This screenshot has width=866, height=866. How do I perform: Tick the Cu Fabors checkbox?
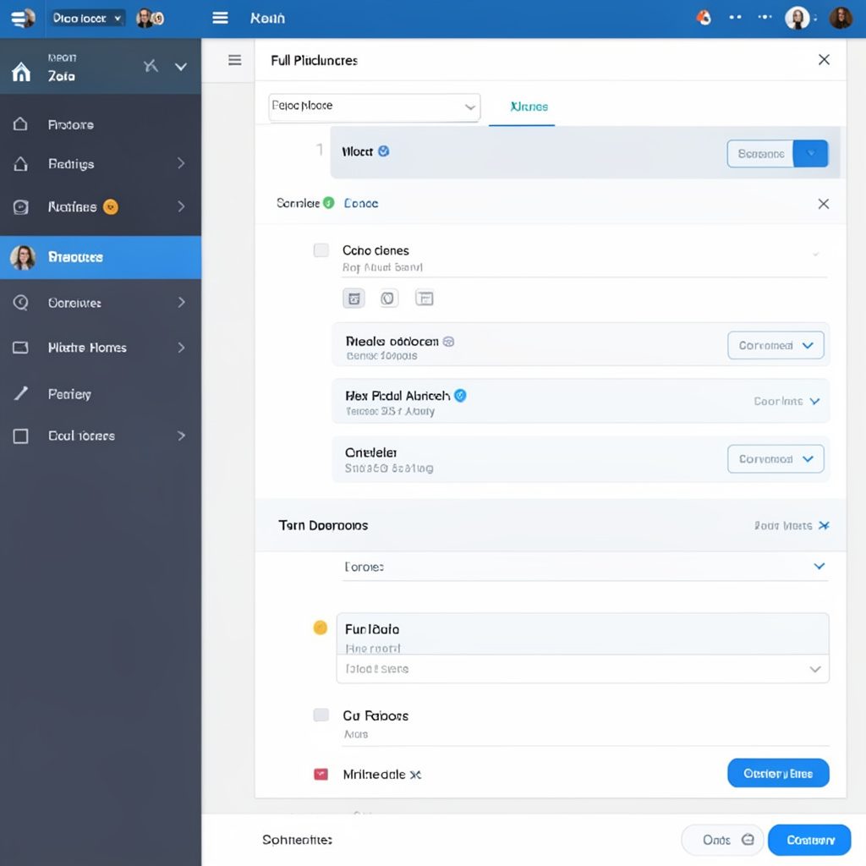coord(321,715)
